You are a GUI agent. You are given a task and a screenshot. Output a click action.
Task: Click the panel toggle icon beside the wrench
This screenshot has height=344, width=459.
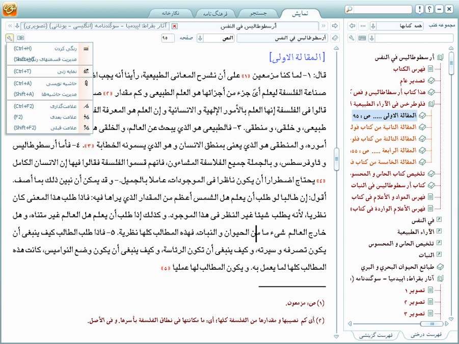(20, 38)
